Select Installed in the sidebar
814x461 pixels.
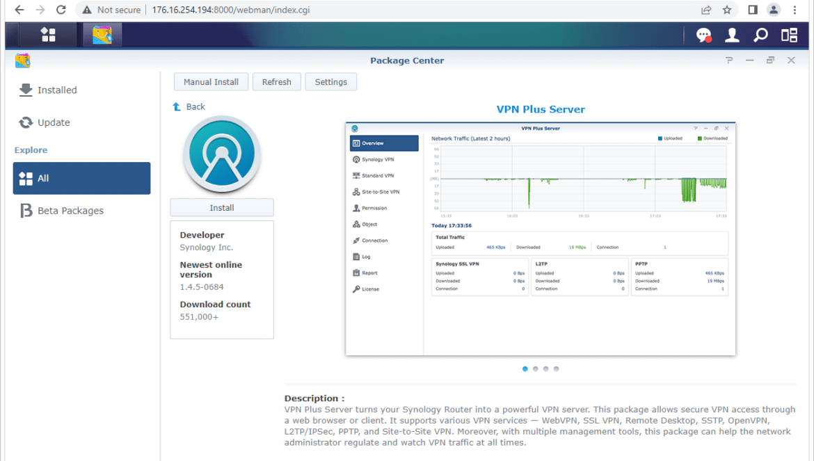tap(82, 90)
